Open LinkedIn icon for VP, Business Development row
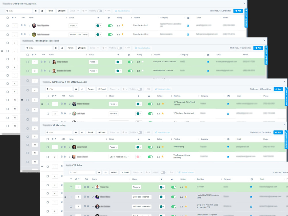 (x=228, y=114)
